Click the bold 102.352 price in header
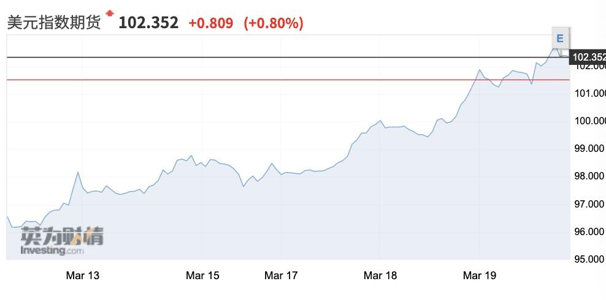Viewport: 606px width, 300px height. click(148, 23)
